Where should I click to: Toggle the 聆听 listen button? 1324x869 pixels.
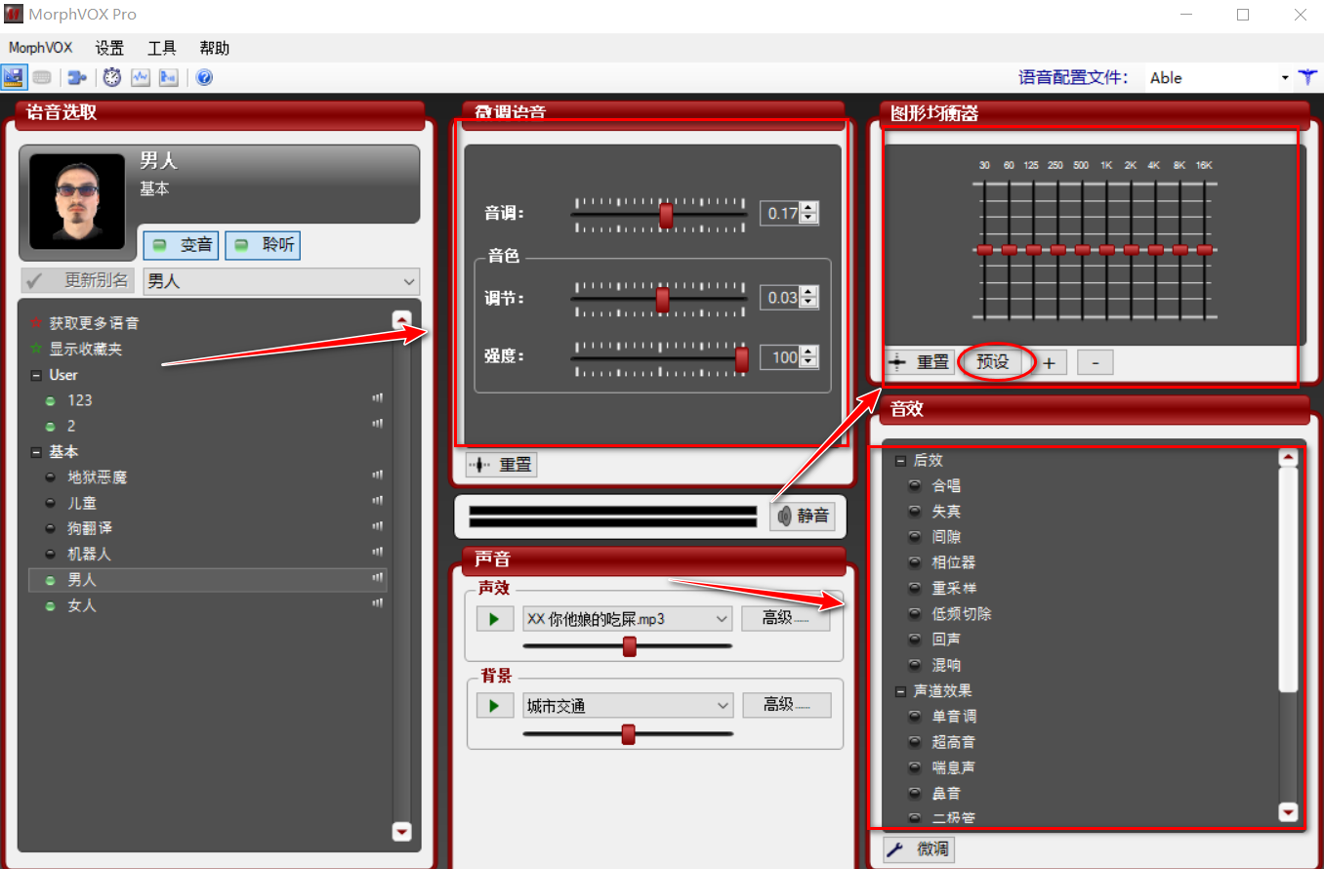[x=263, y=245]
